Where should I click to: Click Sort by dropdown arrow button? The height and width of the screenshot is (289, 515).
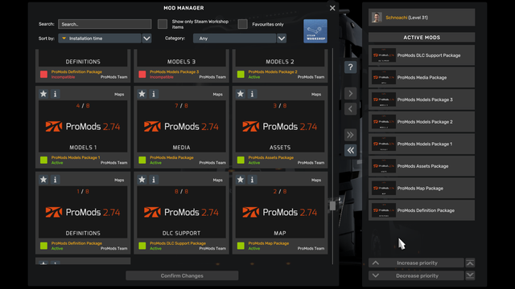click(146, 39)
